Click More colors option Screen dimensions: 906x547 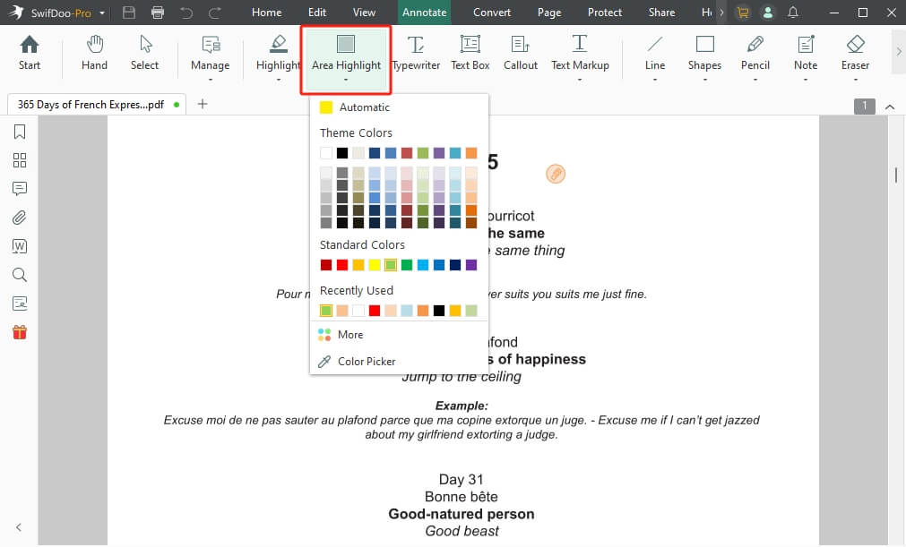coord(349,335)
